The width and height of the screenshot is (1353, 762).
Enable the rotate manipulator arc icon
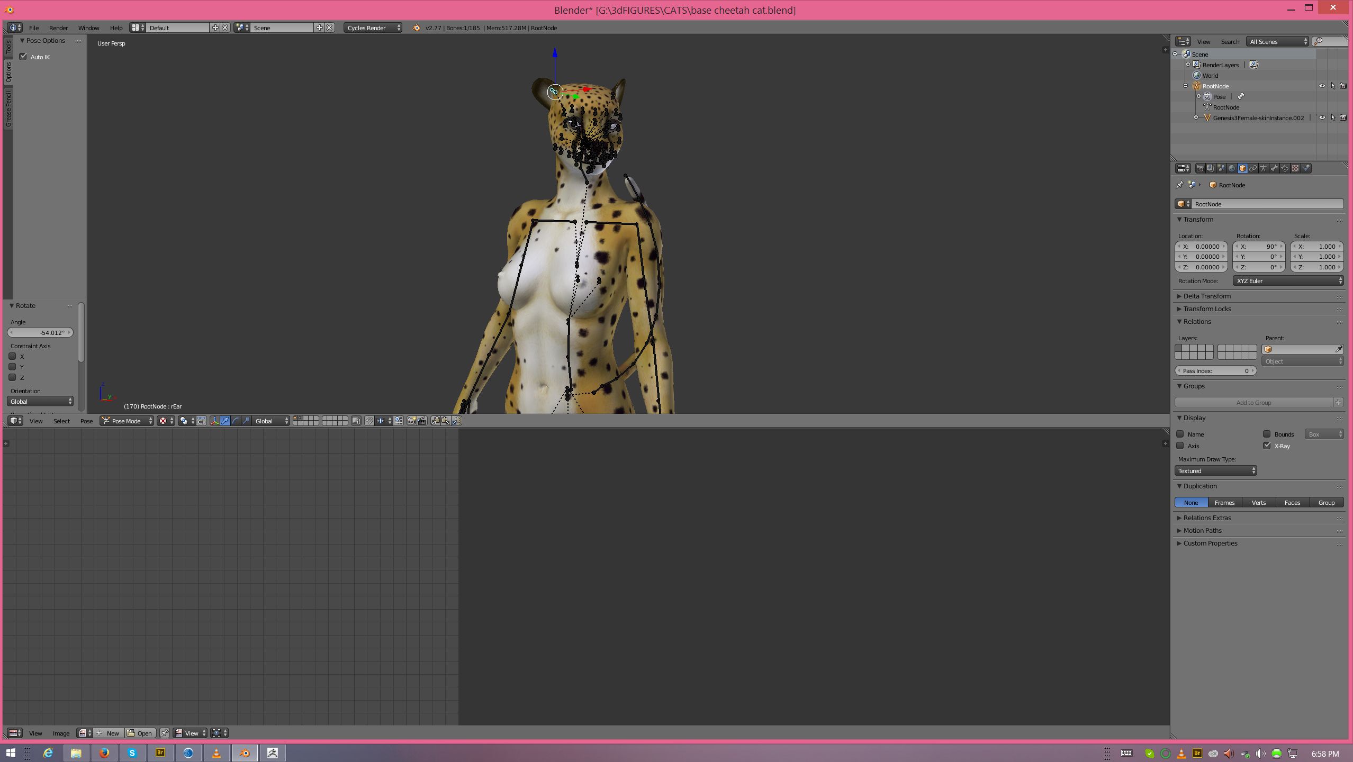tap(236, 421)
